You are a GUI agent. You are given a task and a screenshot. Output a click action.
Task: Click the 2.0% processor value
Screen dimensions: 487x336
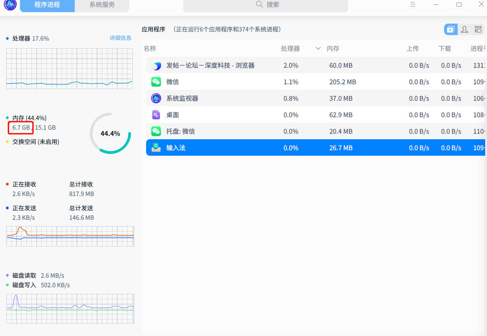coord(291,66)
